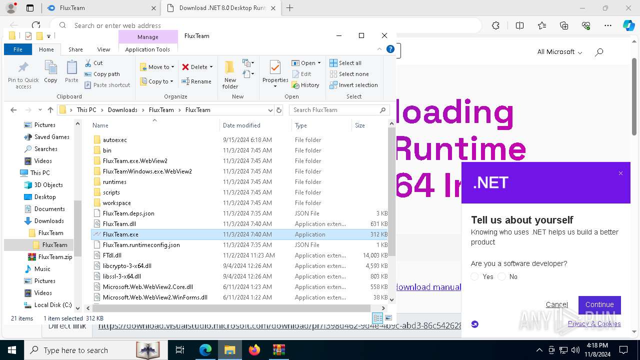Select the FluxTeam.dll file
640x360 pixels.
coord(240,224)
